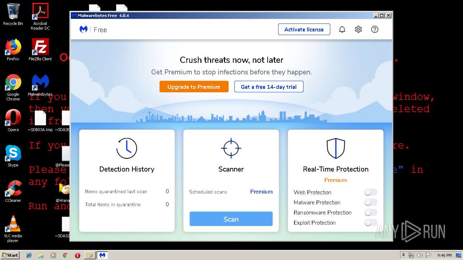Viewport: 463px width, 260px height.
Task: Open the Windows Start menu
Action: tap(10, 255)
